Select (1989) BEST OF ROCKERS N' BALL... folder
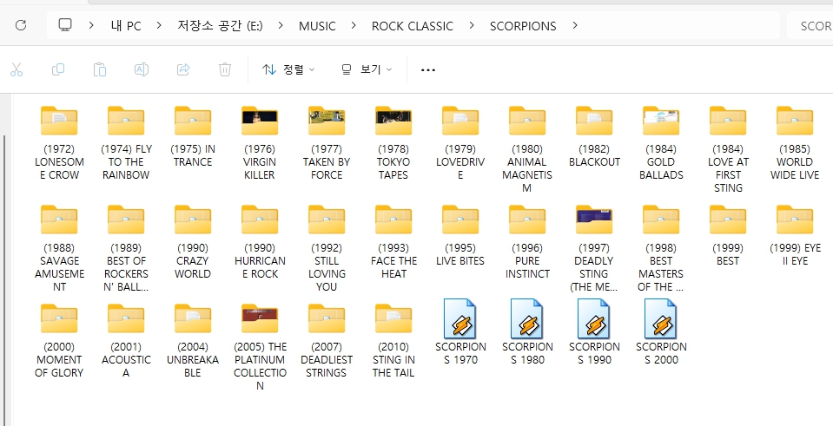 [126, 248]
